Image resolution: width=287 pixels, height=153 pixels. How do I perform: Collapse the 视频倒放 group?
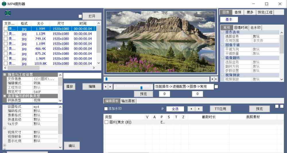(222, 75)
